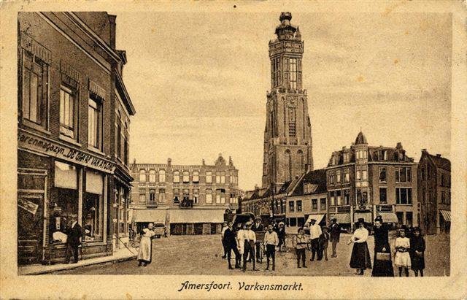Click the caption text "Amersfoort. Varkensmarkt."
Image resolution: width=467 pixels, height=300 pixels.
pyautogui.click(x=240, y=287)
